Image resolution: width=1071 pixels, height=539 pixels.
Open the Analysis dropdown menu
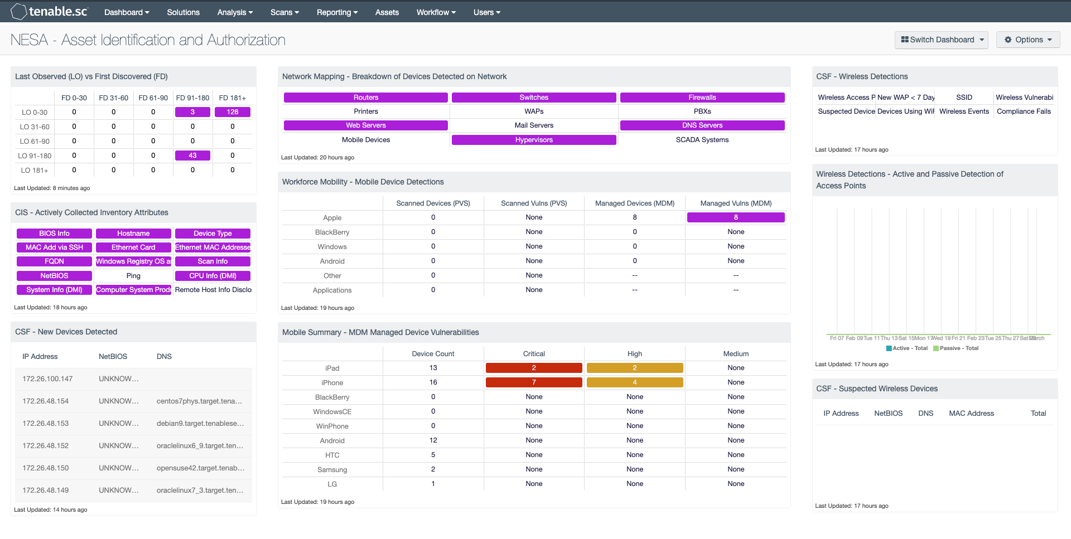point(235,12)
